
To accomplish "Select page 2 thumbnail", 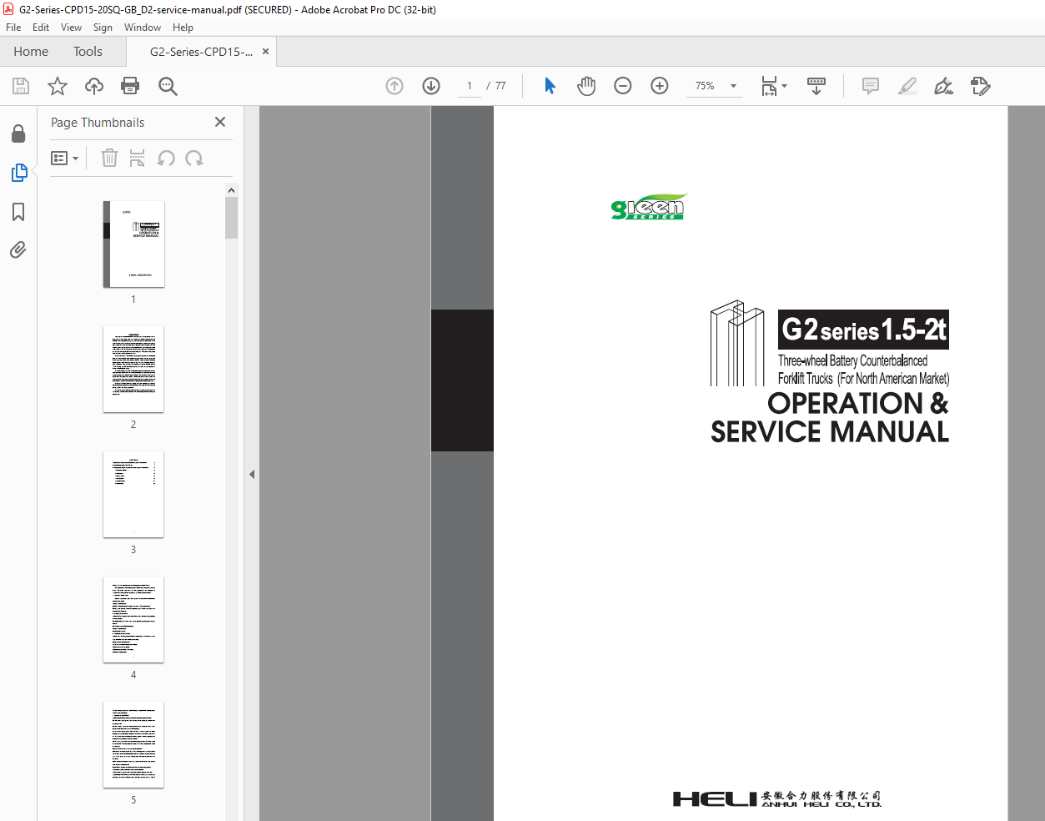I will click(x=133, y=370).
